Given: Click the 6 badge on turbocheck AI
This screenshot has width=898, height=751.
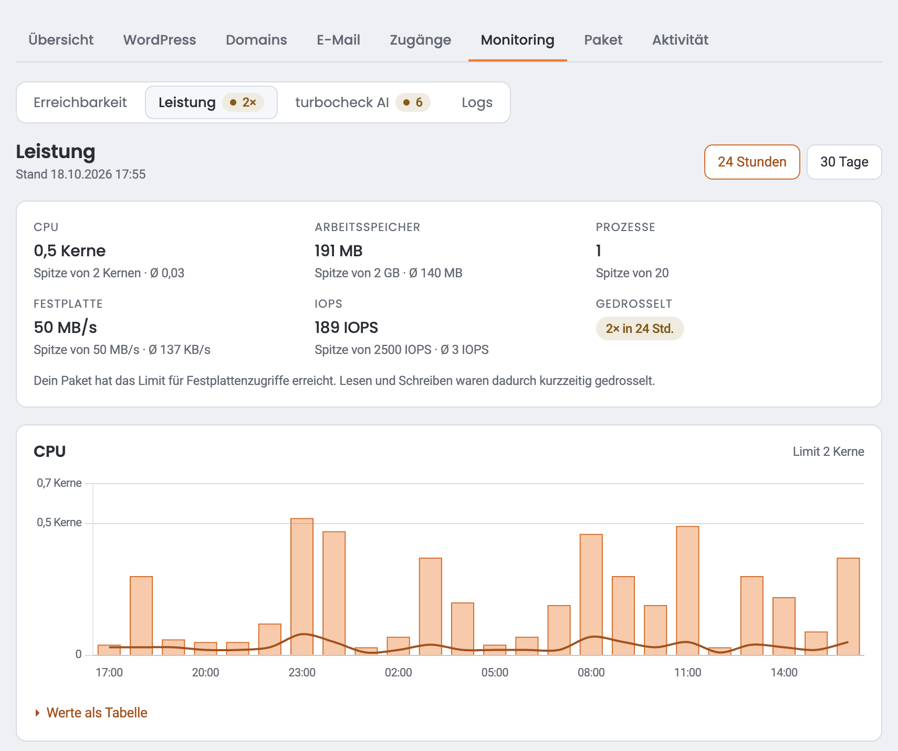Looking at the screenshot, I should pos(413,102).
